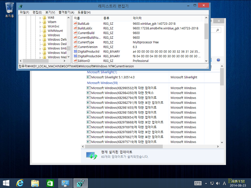Expand the Windows Emb... registry key

click(x=40, y=49)
